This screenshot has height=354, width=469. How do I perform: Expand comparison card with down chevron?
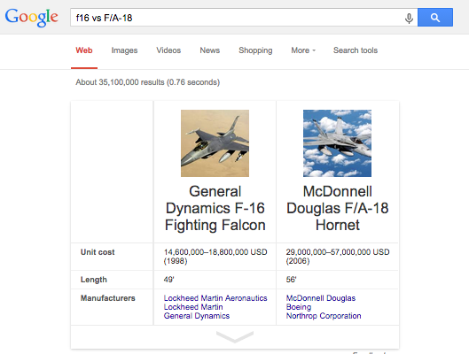click(x=235, y=336)
